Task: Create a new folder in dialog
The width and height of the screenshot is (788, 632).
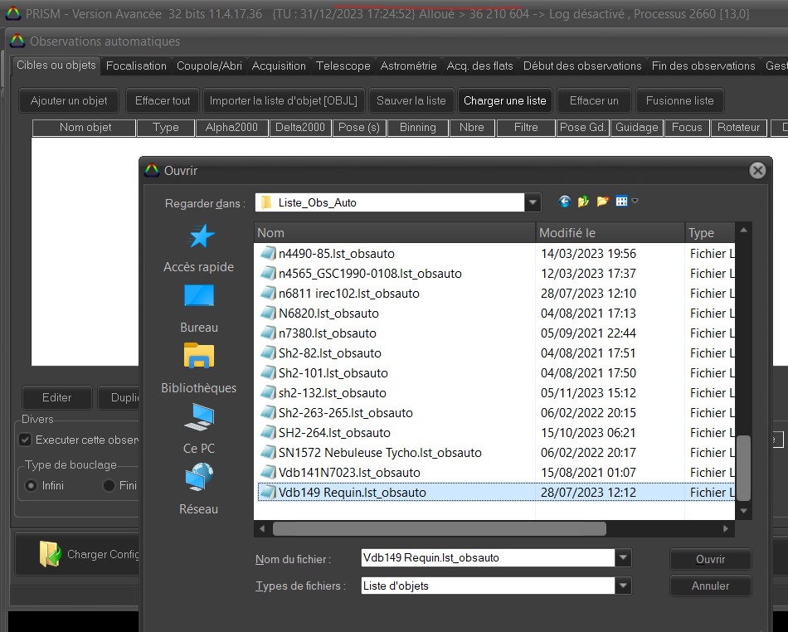Action: [x=603, y=202]
